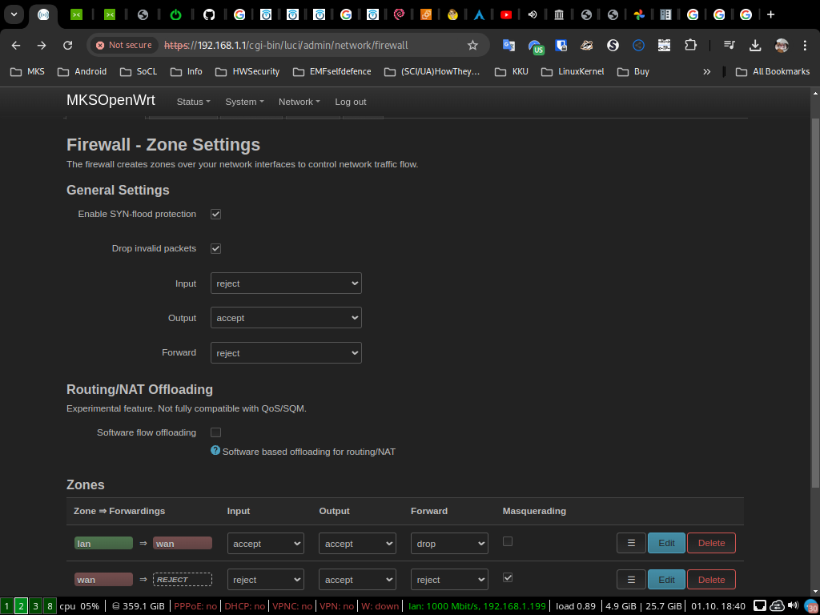
Task: Click the lan zone row's sort handle
Action: tap(631, 543)
